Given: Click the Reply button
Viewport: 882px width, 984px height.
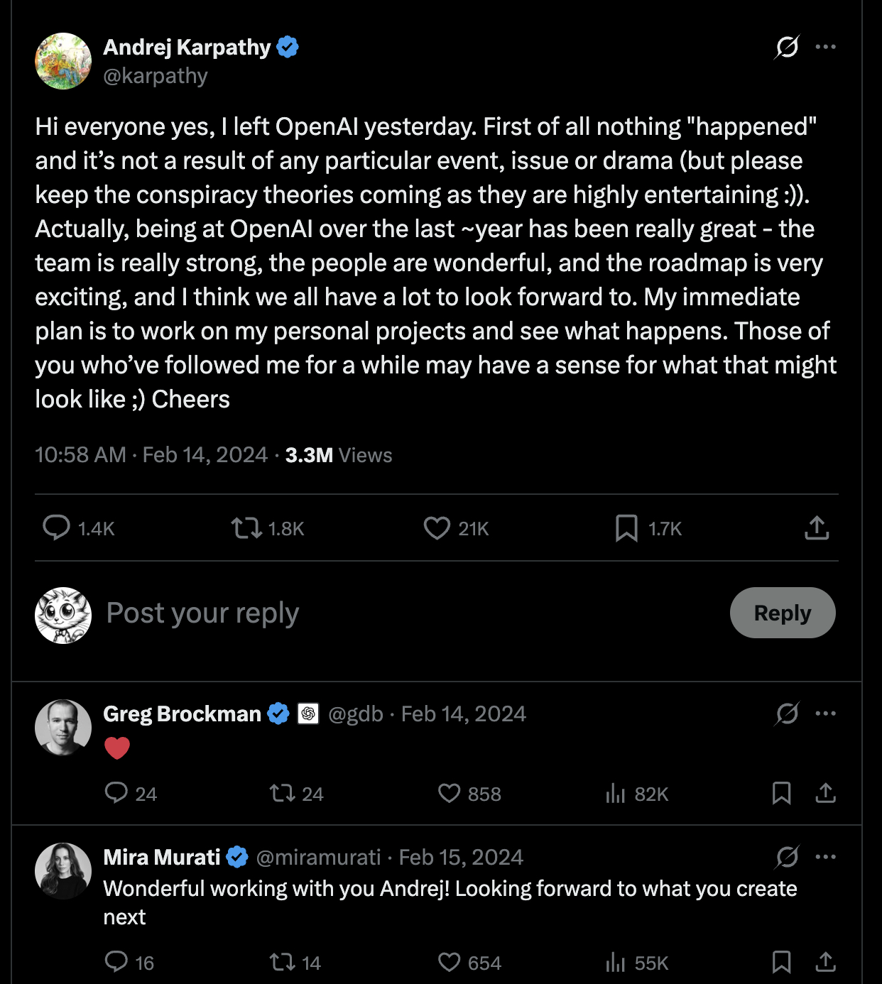Looking at the screenshot, I should pos(782,613).
